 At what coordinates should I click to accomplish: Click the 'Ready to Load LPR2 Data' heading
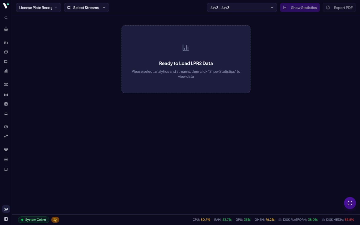pyautogui.click(x=186, y=63)
